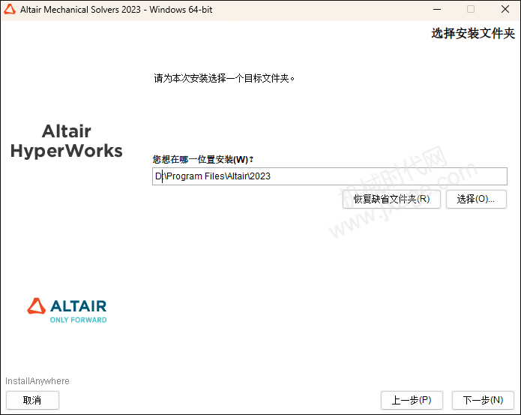Click the install path input field
Image resolution: width=521 pixels, height=415 pixels.
pyautogui.click(x=330, y=176)
